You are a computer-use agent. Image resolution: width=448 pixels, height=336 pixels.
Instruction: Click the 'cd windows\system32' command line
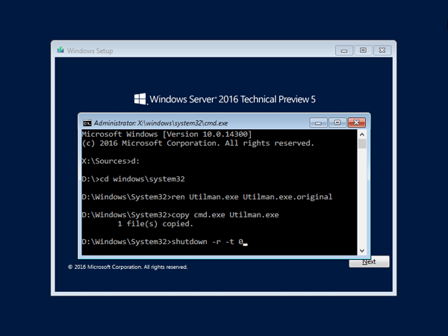pos(134,179)
